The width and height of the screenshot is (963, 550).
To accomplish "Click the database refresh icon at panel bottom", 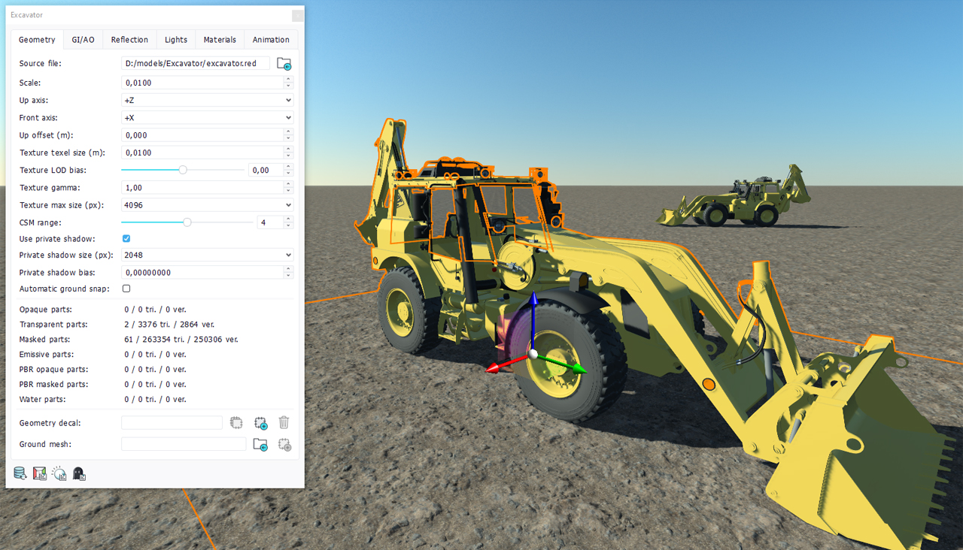I will click(20, 473).
